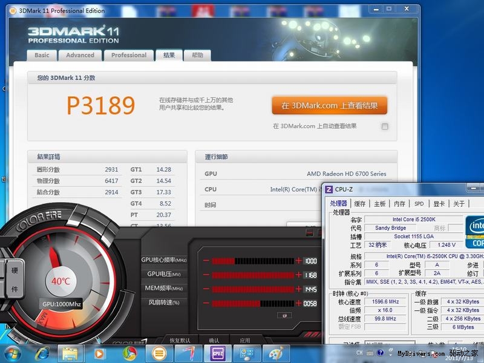
Task: Click the 应用 apply button in the overclock tool
Action: coord(244,341)
